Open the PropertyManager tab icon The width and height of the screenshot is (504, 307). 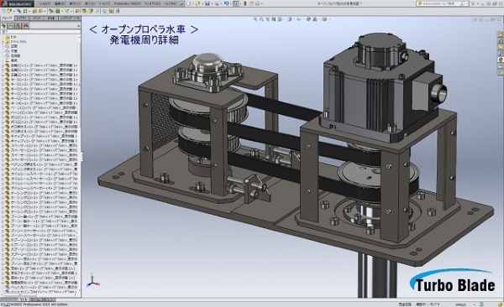point(11,26)
